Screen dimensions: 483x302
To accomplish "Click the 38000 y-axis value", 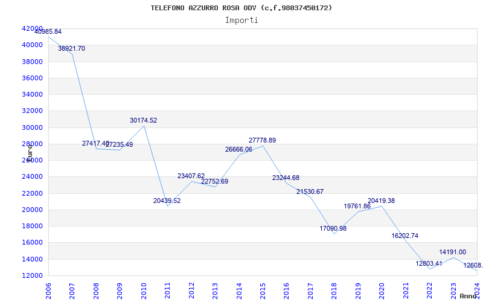I will [33, 62].
